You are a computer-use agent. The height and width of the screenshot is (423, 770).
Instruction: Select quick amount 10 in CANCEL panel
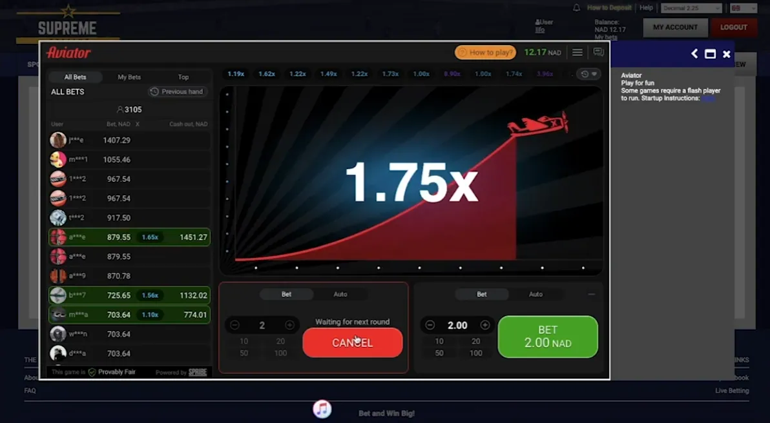pos(244,341)
